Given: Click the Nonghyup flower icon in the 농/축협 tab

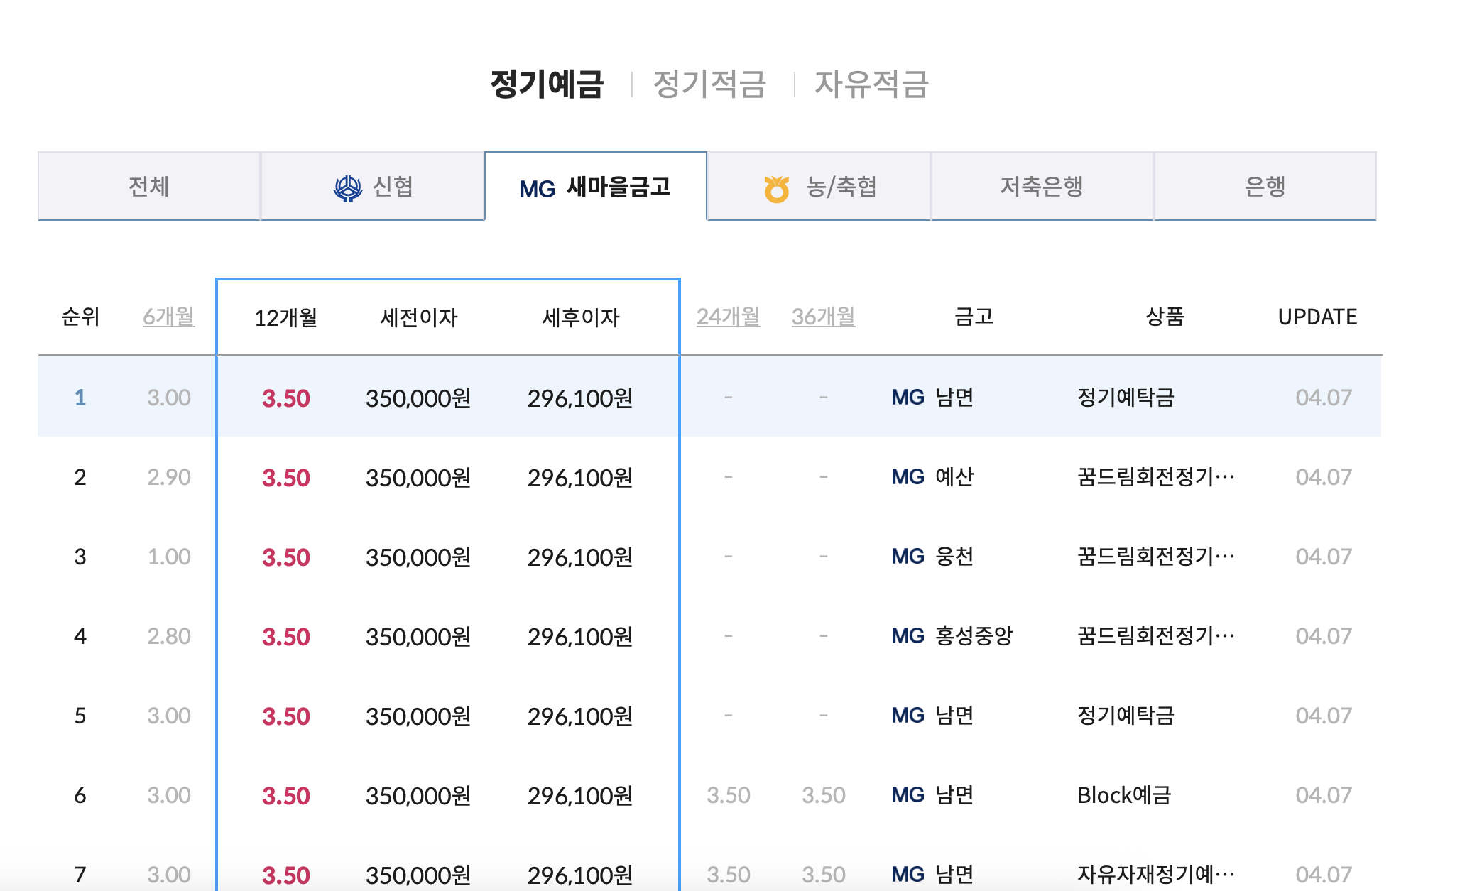Looking at the screenshot, I should click(777, 188).
